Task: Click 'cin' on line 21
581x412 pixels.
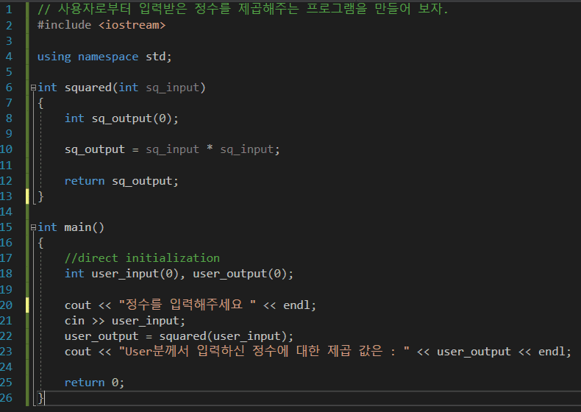Action: 74,321
